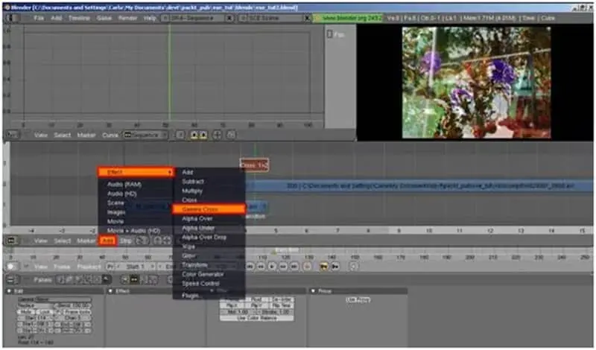Click the Scene context button in buttons header

coord(106,280)
